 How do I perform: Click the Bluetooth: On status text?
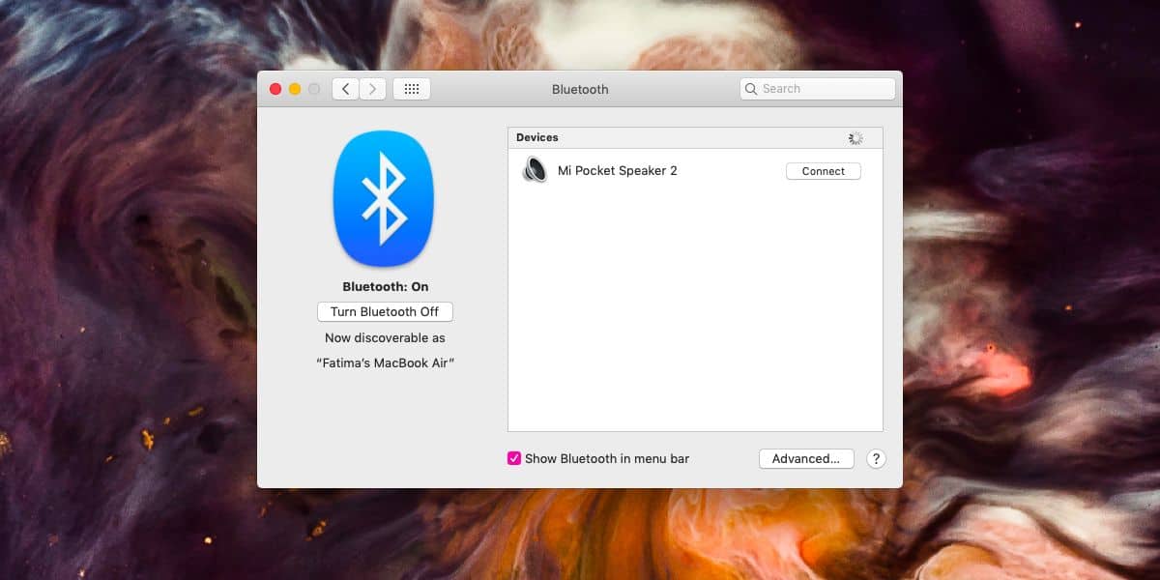[x=383, y=286]
